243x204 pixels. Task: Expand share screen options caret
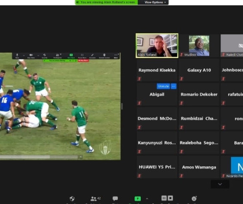click(147, 199)
